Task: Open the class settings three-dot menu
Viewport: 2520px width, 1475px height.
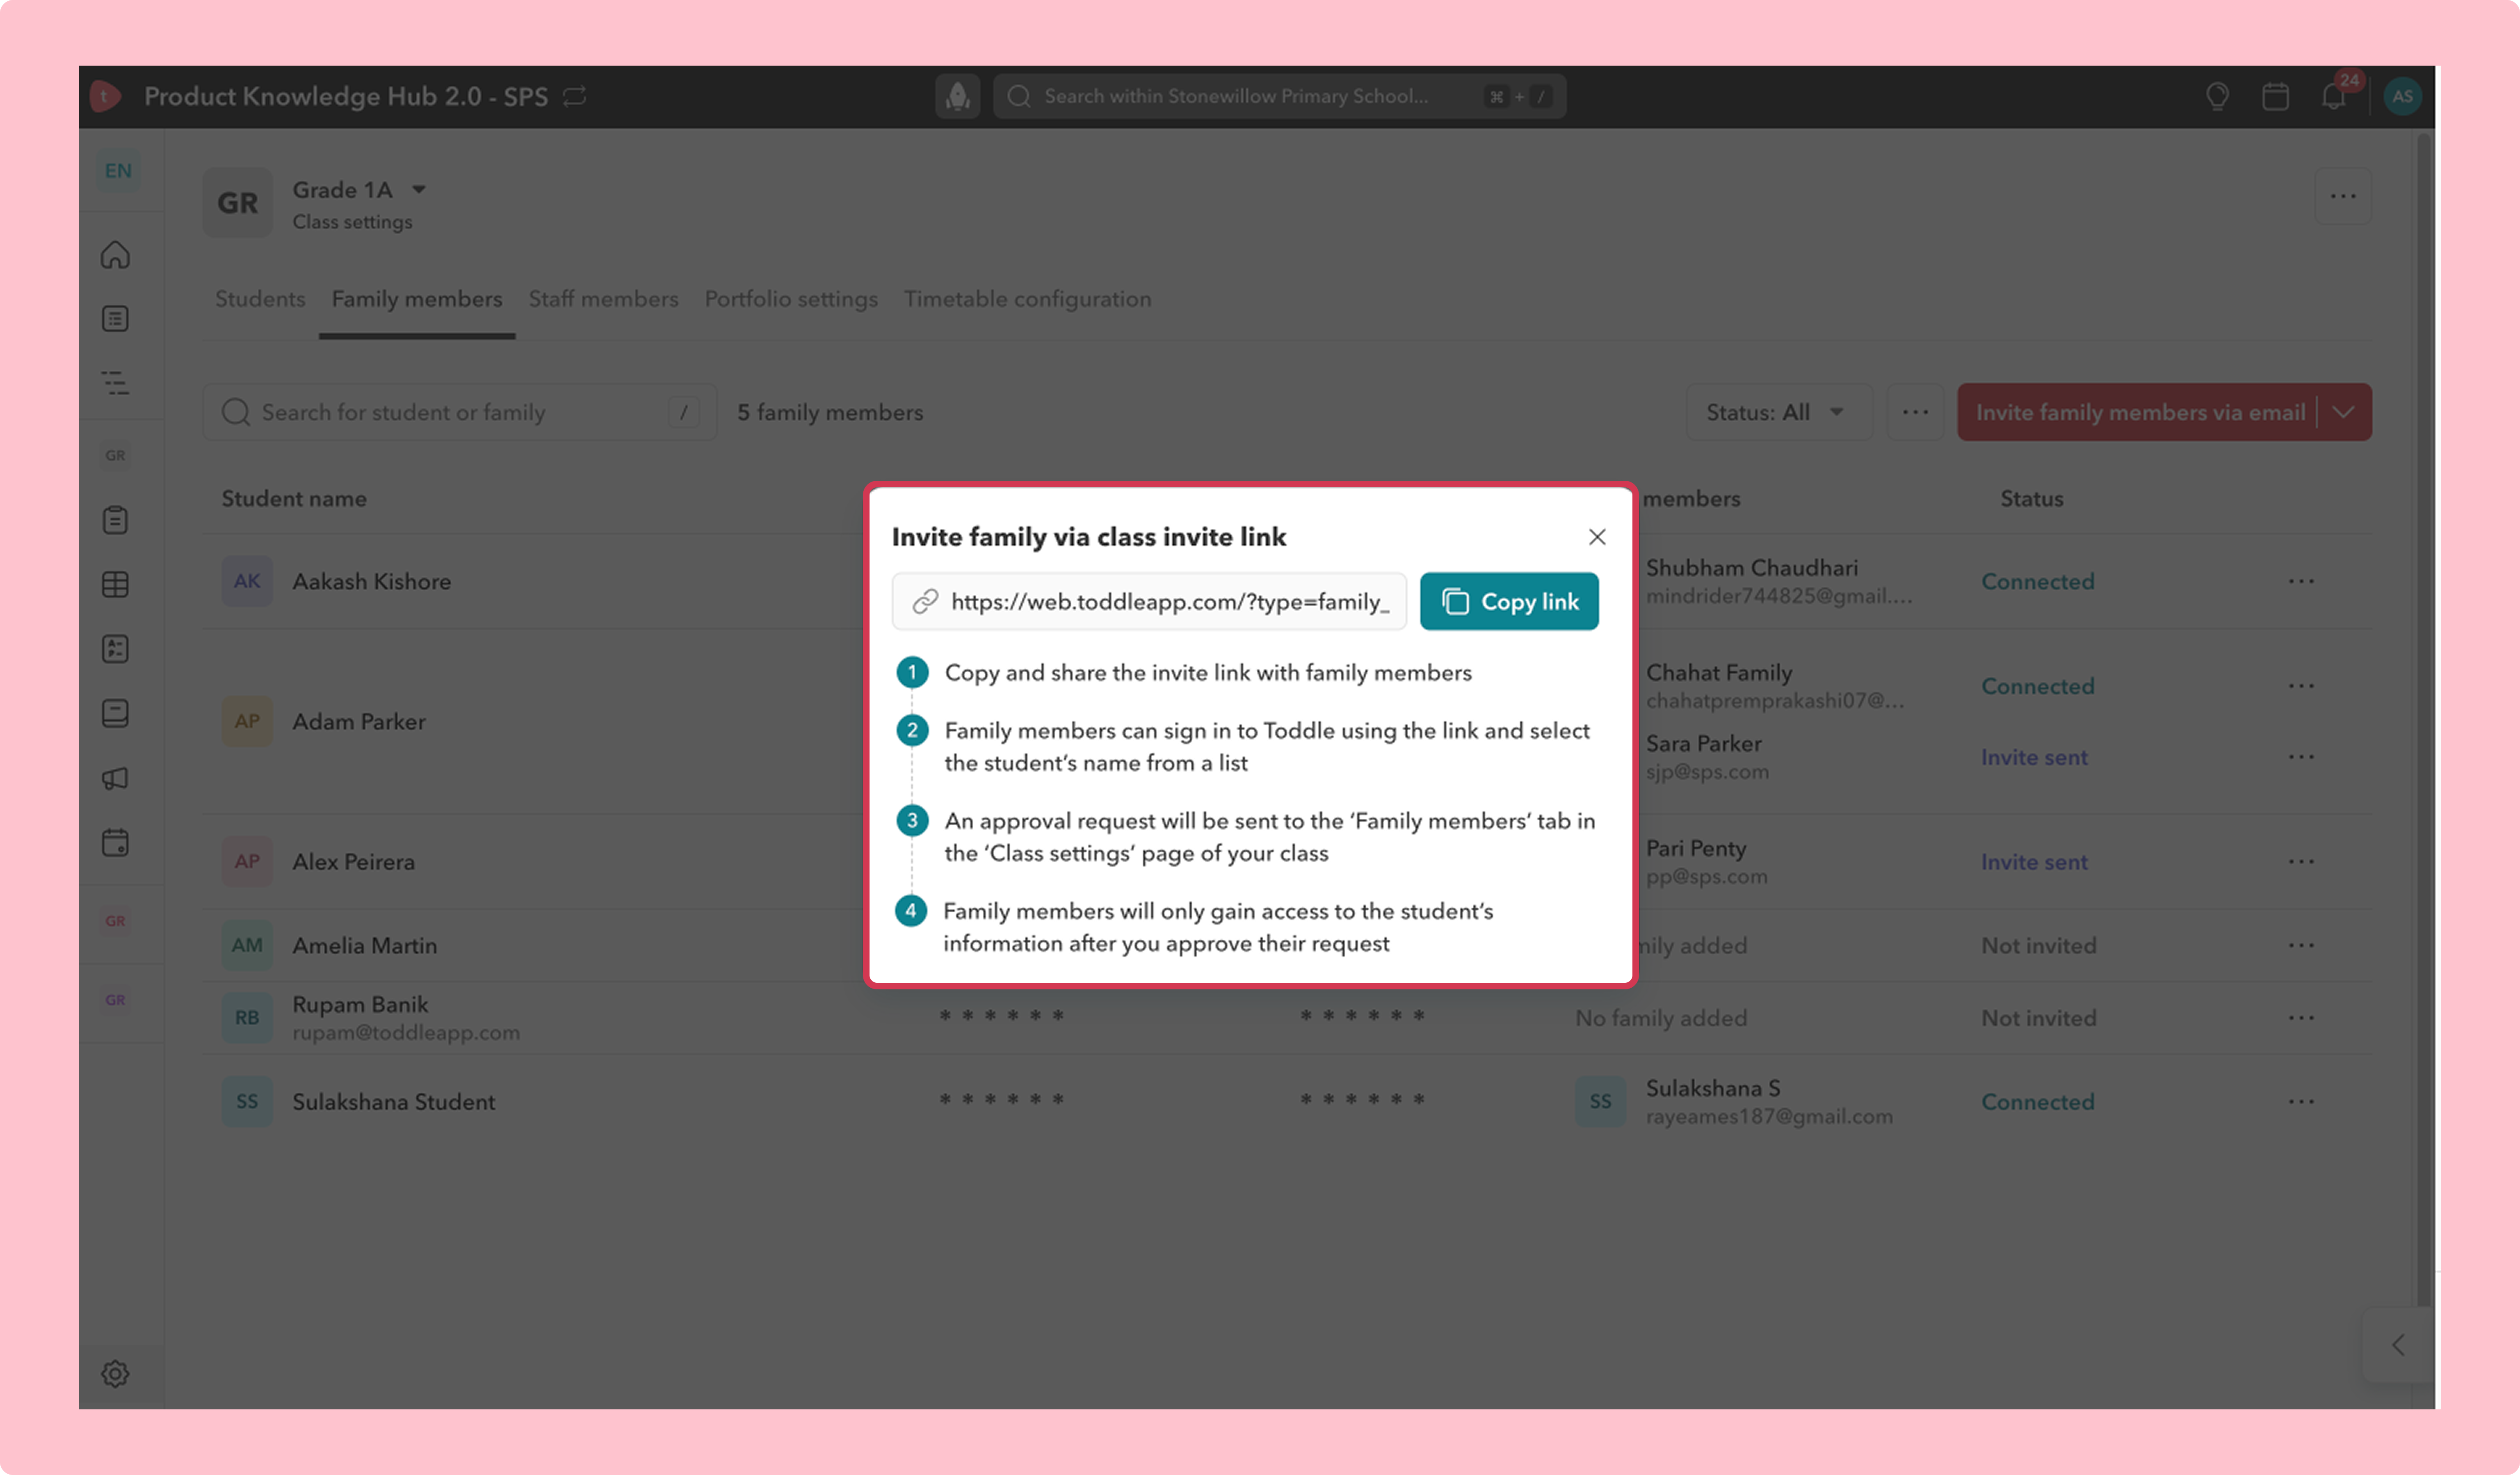Action: 2343,196
